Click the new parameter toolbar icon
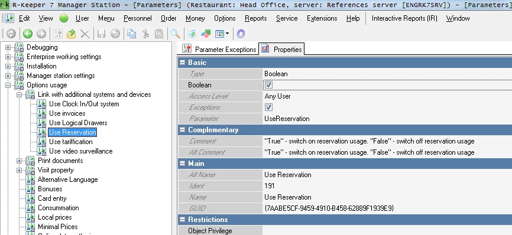 point(58,34)
